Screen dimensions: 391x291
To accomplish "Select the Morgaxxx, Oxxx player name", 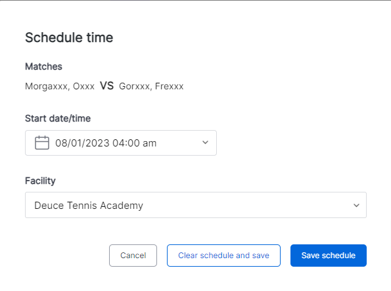I will pos(60,86).
